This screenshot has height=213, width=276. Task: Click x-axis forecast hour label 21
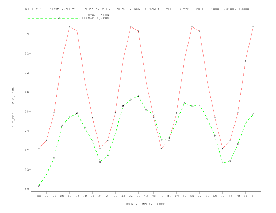click(x=92, y=196)
